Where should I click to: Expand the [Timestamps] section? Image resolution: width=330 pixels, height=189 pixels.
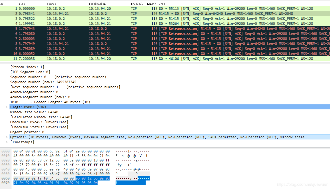click(x=7, y=142)
